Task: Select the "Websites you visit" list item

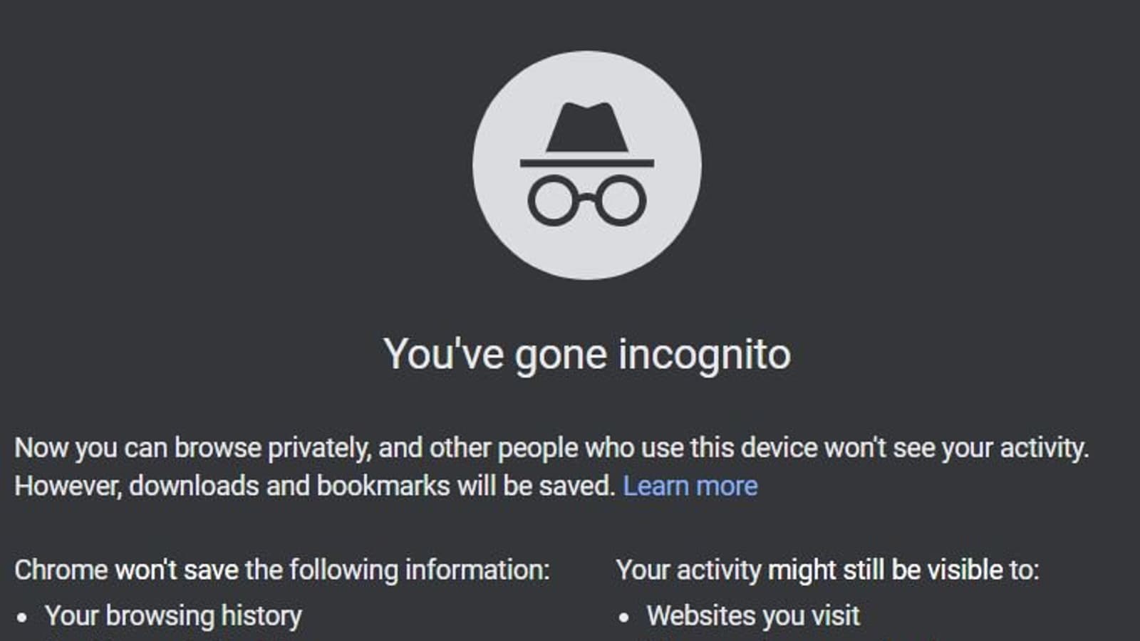Action: point(753,616)
